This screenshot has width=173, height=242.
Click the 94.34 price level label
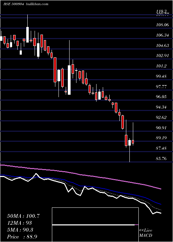(x=162, y=107)
